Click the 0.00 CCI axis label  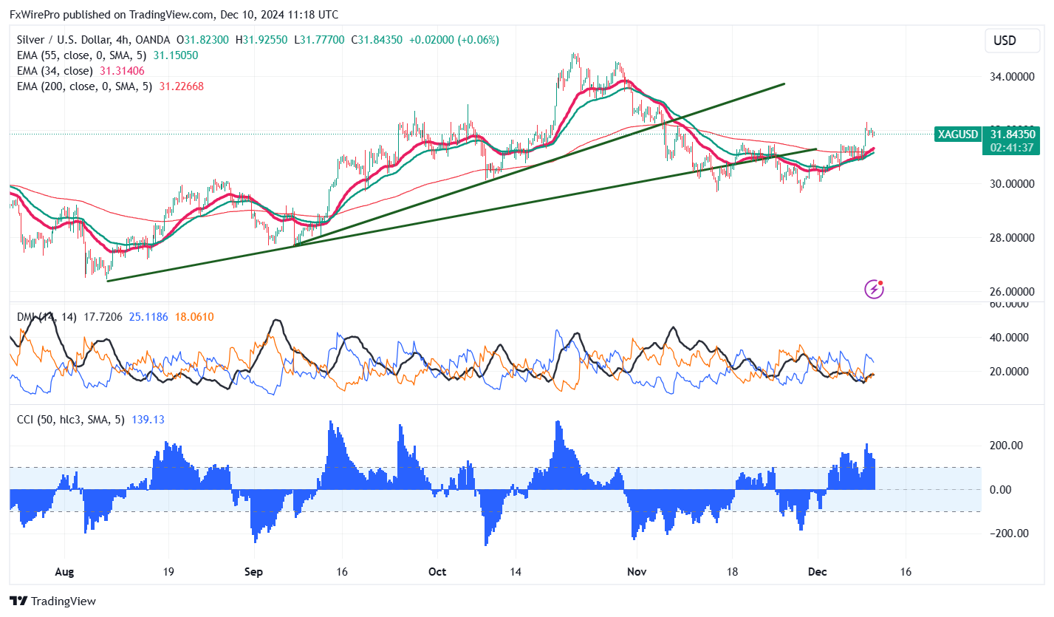click(1000, 490)
